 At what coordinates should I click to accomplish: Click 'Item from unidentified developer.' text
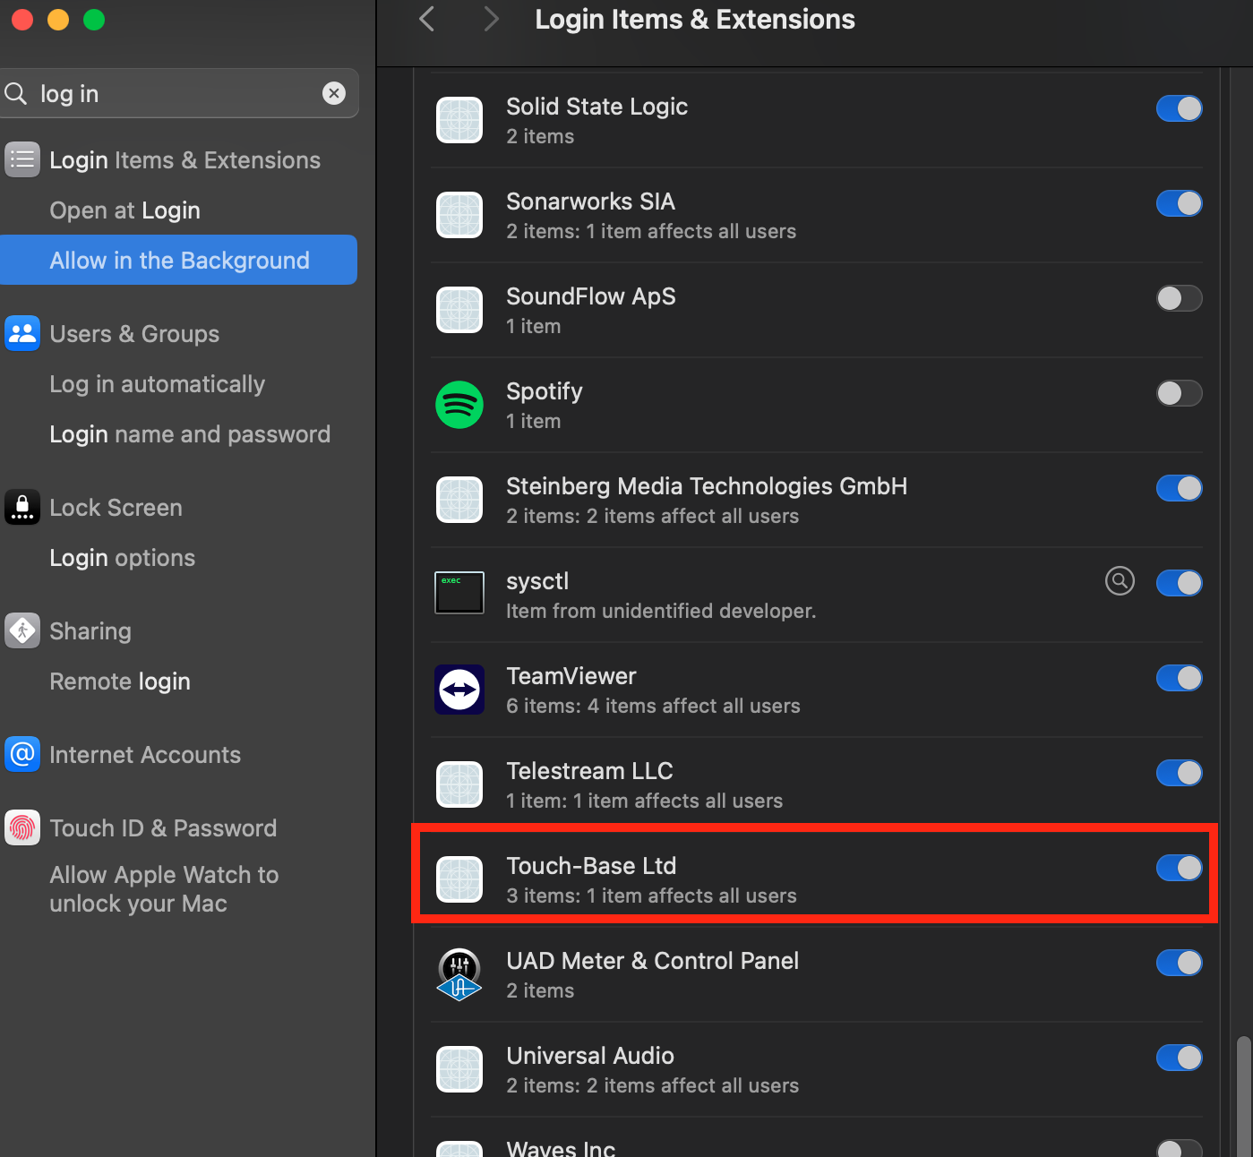(661, 611)
